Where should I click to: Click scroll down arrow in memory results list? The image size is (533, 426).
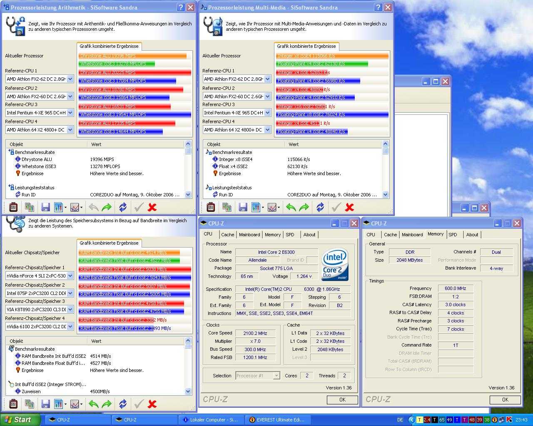tap(188, 391)
